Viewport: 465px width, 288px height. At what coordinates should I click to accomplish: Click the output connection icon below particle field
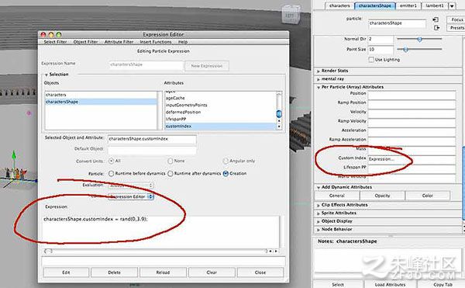(x=436, y=28)
